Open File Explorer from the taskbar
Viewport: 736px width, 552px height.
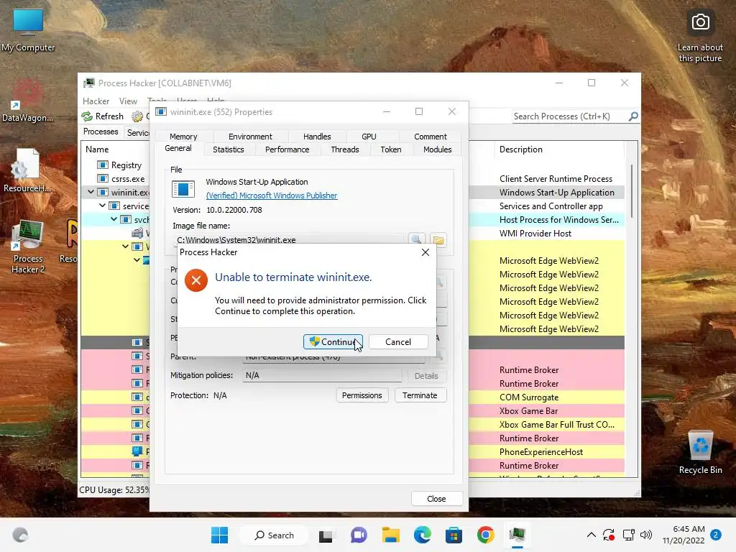(x=390, y=535)
